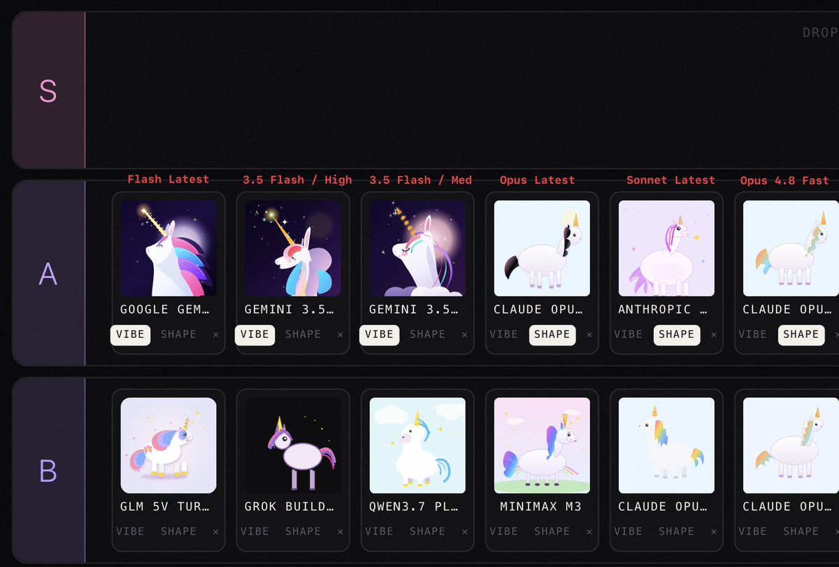Viewport: 839px width, 567px height.
Task: Select the 3.5 Flash / High unicorn thumbnail
Action: click(293, 248)
